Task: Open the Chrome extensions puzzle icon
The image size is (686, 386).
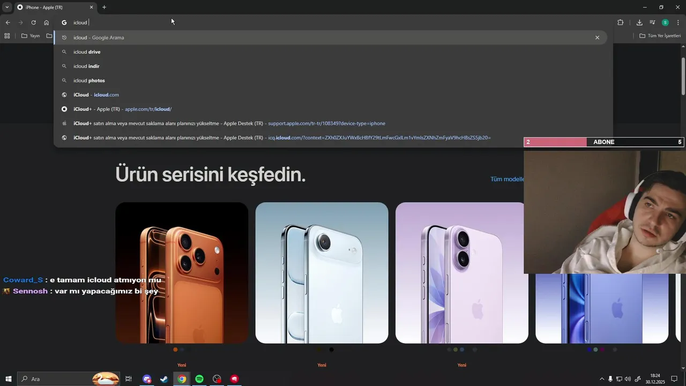Action: 621,23
